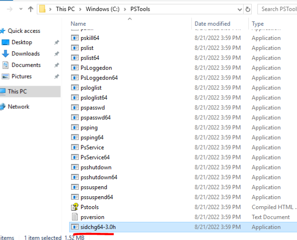Click the pspasswd64 application icon
The width and height of the screenshot is (297, 240).
(x=75, y=117)
